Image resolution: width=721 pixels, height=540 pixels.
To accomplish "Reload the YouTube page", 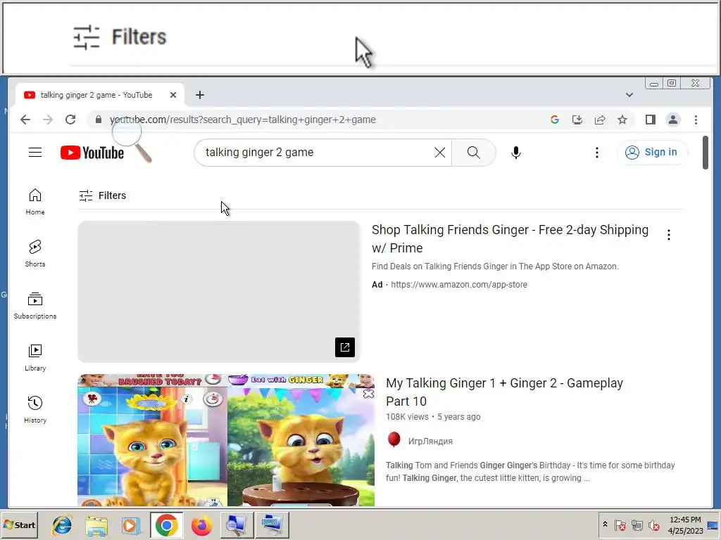I will coord(70,120).
